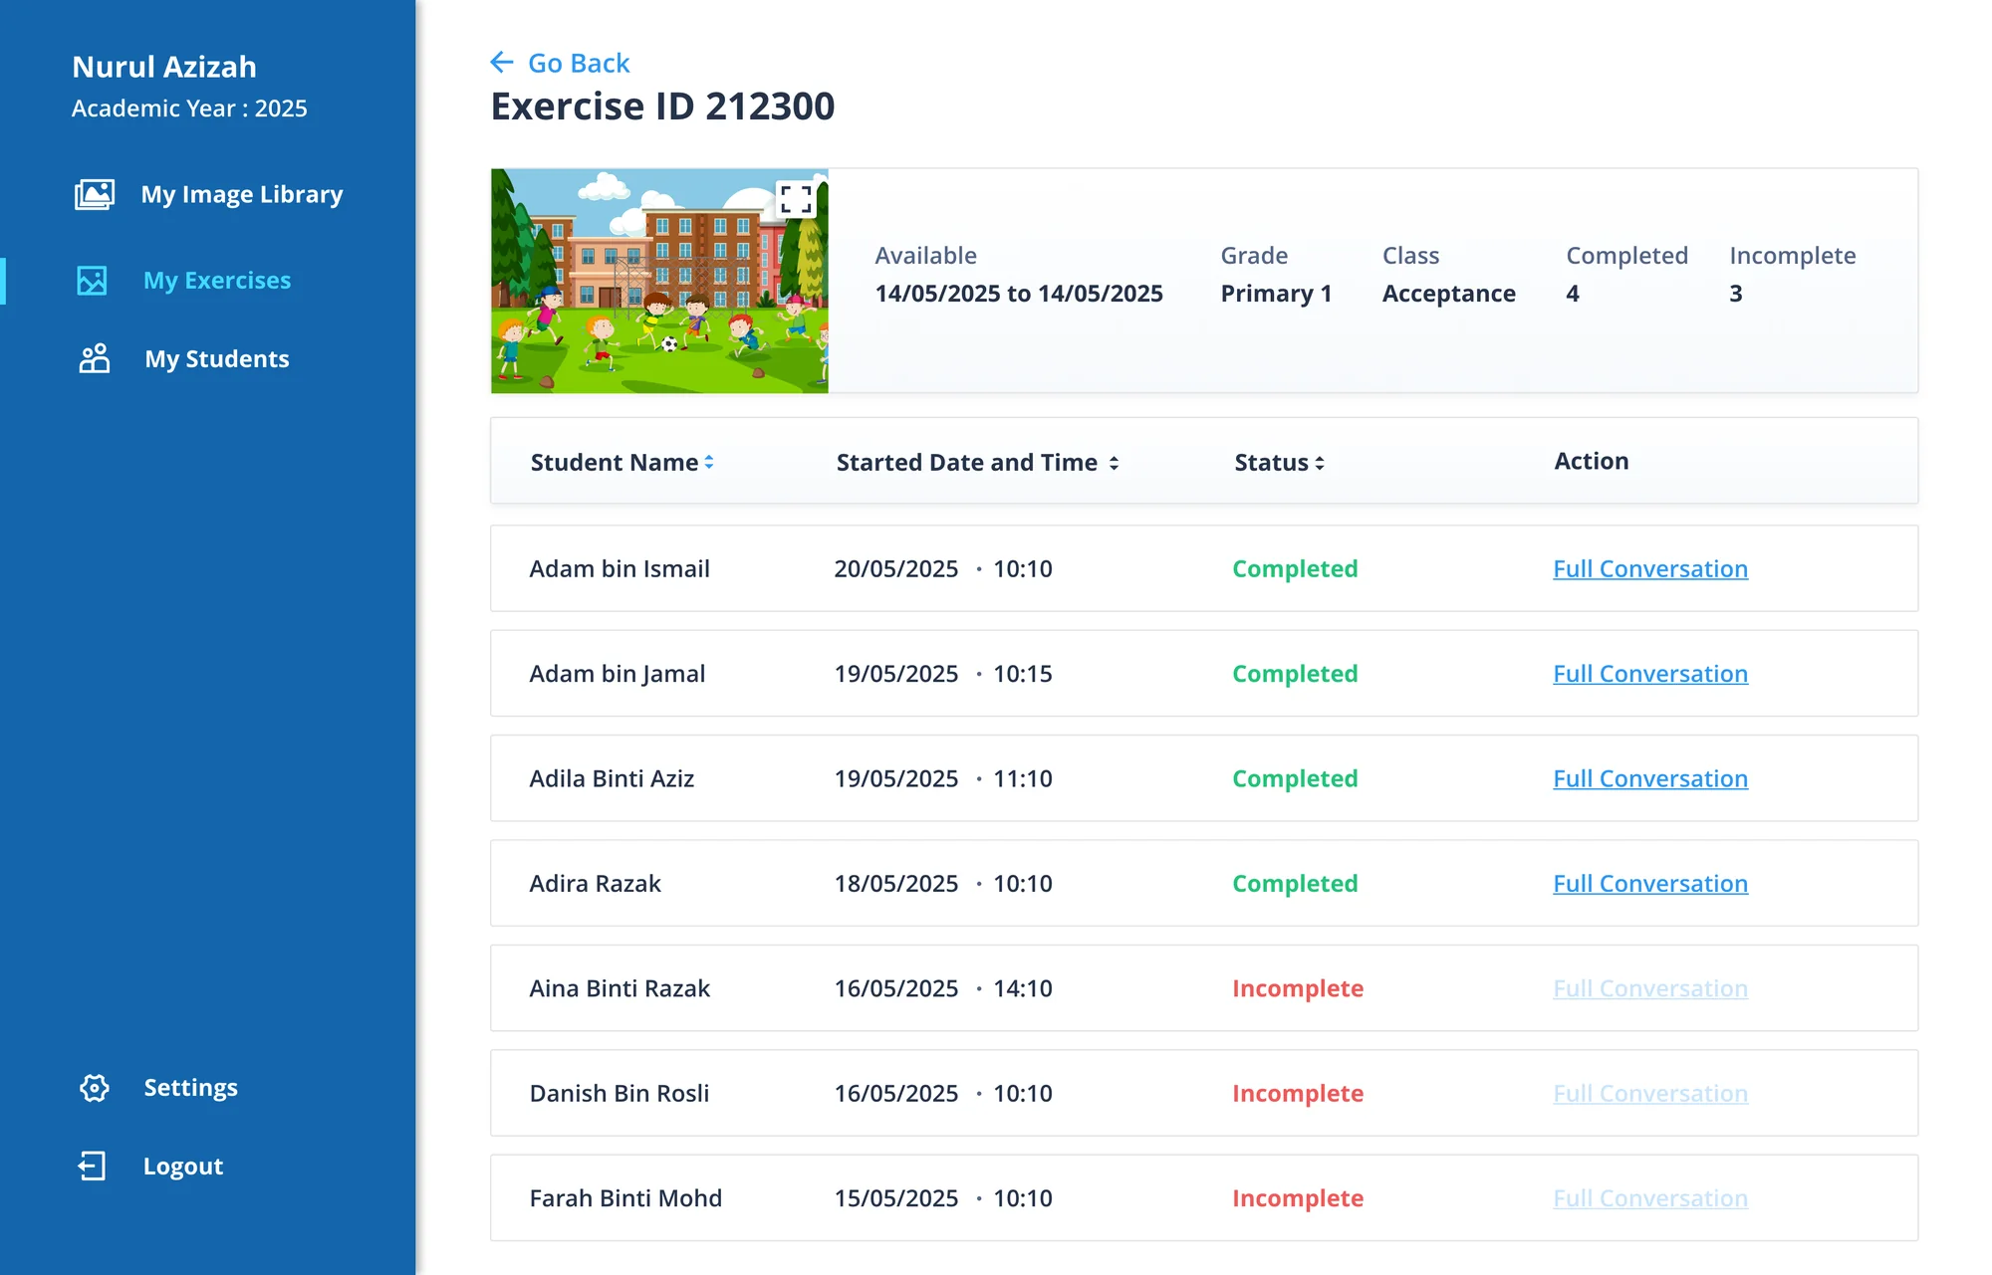Click Full Conversation for Aina Binti Razak
The image size is (1992, 1275).
pos(1650,988)
